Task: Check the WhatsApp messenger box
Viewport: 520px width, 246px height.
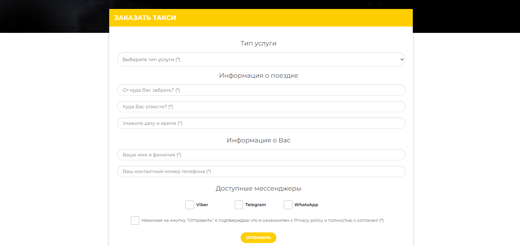Action: coord(288,205)
